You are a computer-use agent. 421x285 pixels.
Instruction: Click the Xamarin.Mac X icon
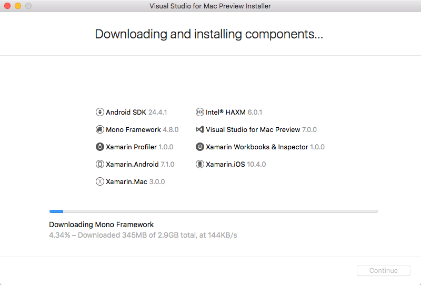click(99, 181)
